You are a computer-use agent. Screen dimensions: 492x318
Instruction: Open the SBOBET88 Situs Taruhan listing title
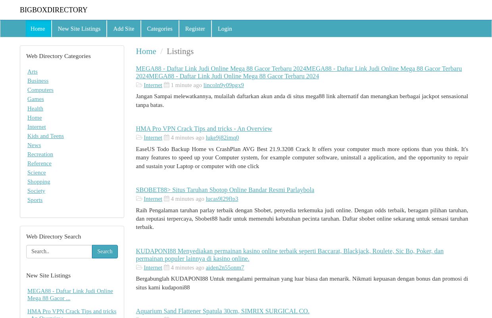coord(225,190)
